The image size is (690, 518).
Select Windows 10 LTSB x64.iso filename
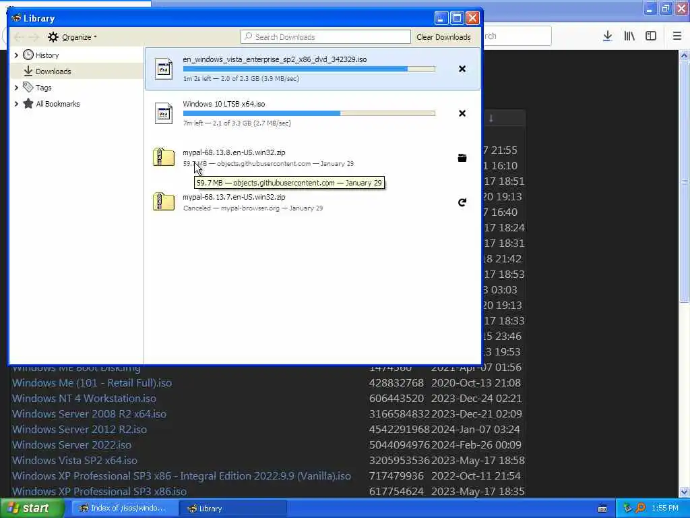pyautogui.click(x=224, y=104)
